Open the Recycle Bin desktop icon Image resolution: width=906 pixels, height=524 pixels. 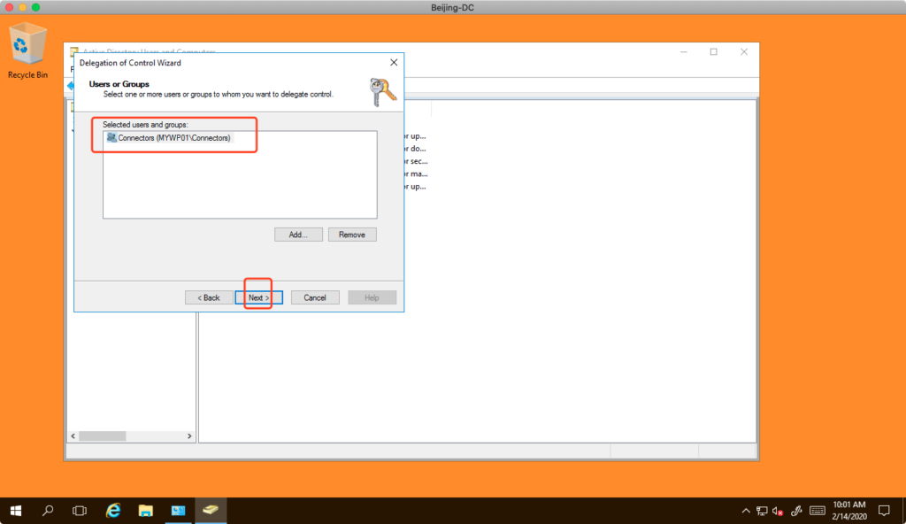tap(27, 50)
